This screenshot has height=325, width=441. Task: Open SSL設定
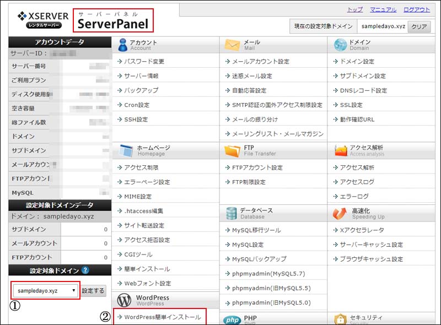351,105
